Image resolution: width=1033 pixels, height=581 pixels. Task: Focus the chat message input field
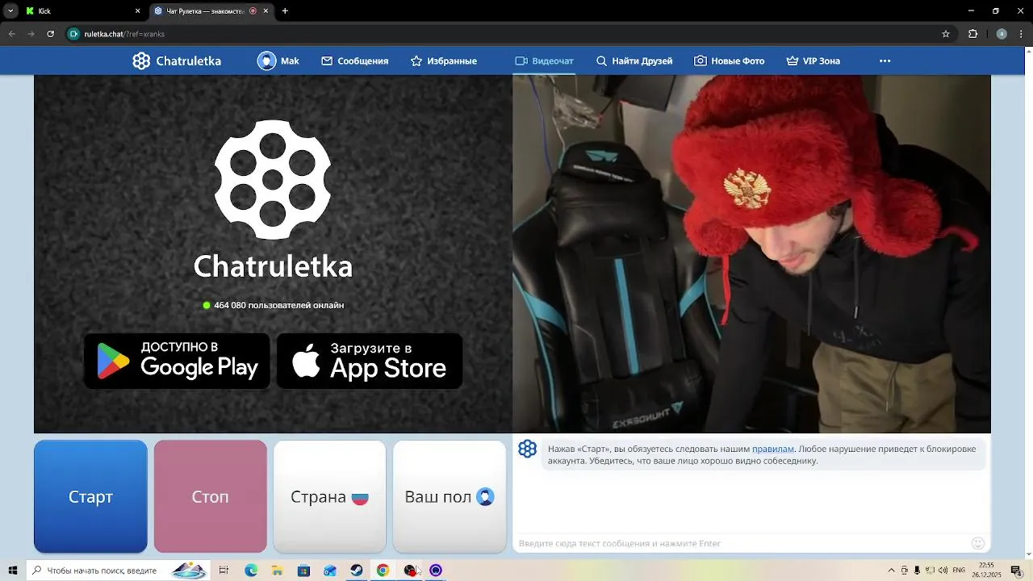point(742,543)
